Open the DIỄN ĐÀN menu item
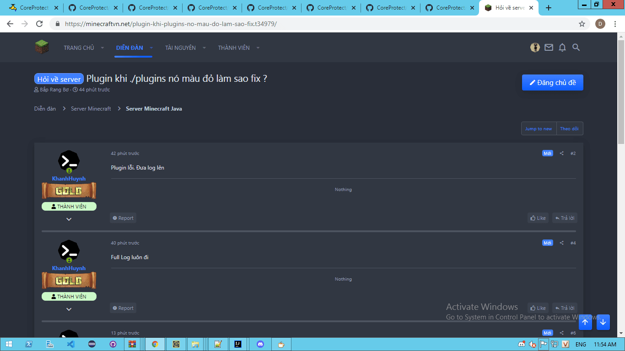This screenshot has width=625, height=351. click(129, 48)
